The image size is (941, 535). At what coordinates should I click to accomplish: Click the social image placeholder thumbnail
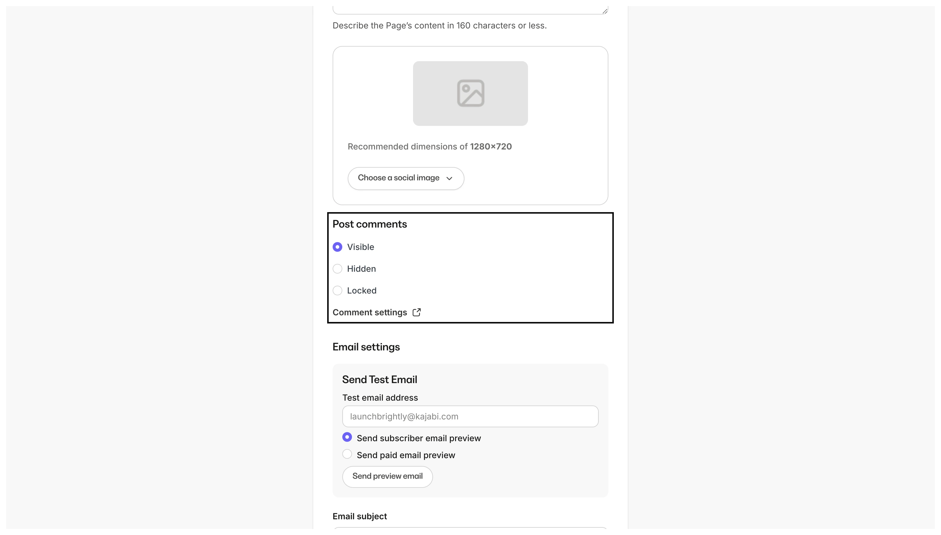470,93
